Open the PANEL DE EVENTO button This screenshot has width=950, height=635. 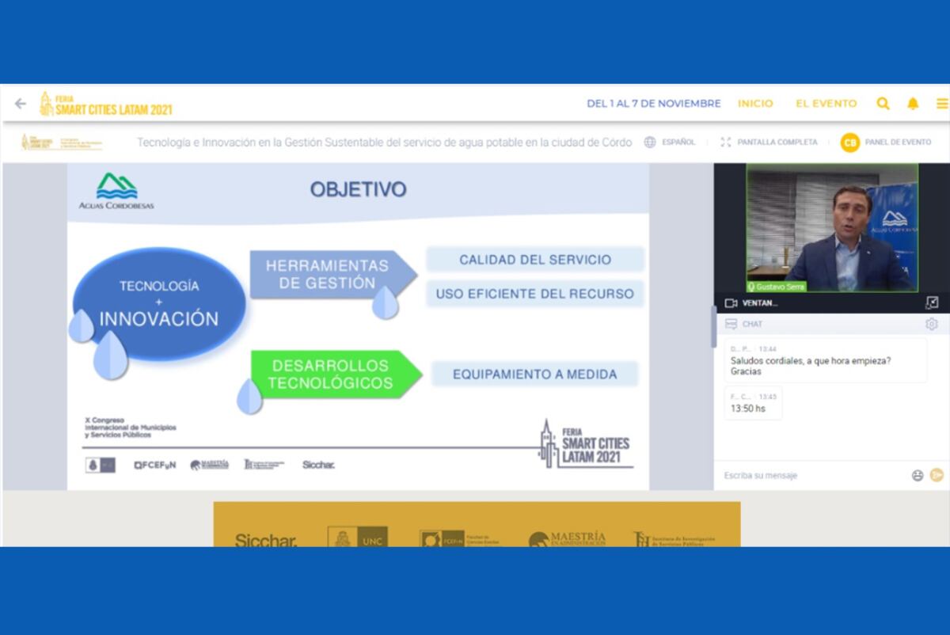[898, 143]
